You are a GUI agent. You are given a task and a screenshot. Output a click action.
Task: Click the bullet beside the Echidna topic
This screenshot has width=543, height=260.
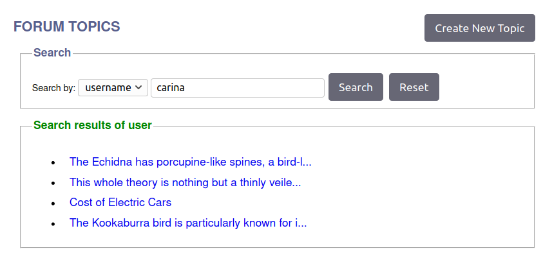(53, 162)
